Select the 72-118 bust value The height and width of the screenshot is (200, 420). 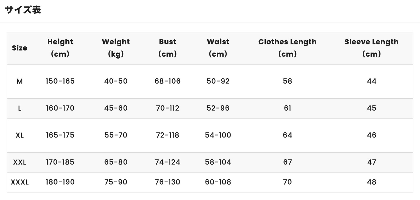pyautogui.click(x=168, y=135)
